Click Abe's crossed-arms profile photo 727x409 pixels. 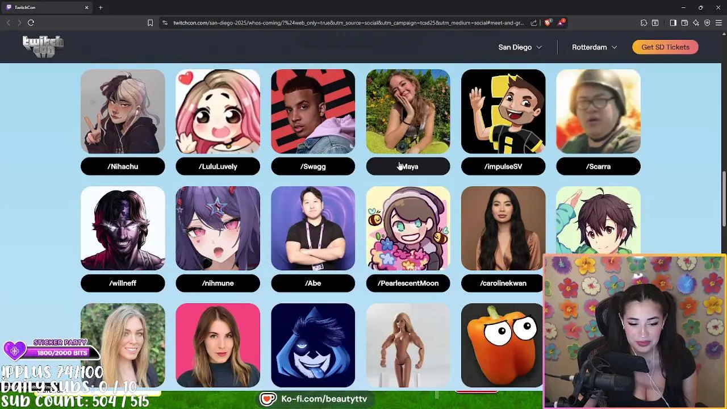pyautogui.click(x=313, y=228)
